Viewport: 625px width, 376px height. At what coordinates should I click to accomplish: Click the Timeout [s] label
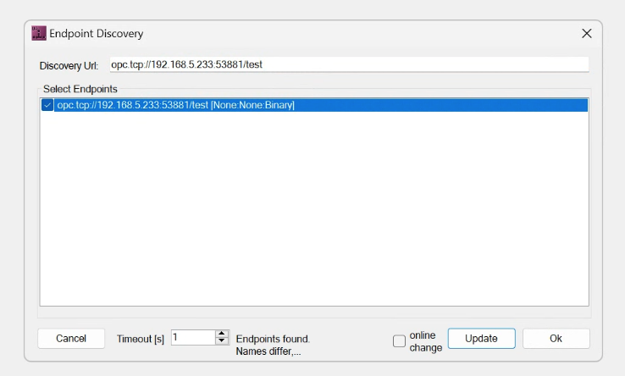[x=141, y=339]
